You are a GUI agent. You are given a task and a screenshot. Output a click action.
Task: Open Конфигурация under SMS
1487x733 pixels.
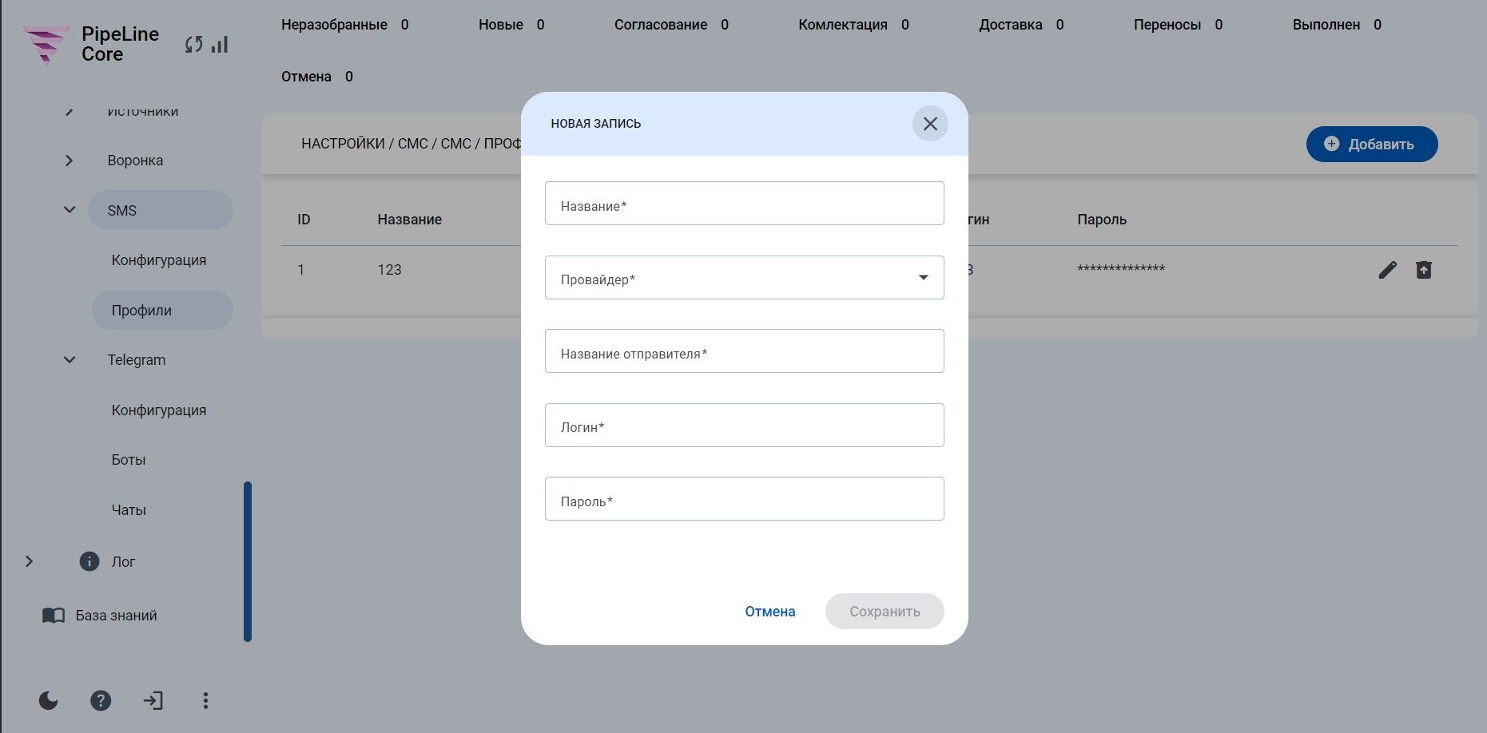coord(159,260)
